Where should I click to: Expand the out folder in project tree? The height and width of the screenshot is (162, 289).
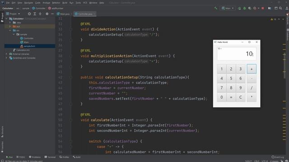pyautogui.click(x=10, y=27)
